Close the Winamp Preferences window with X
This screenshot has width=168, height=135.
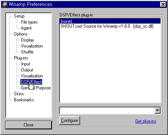coord(163,4)
